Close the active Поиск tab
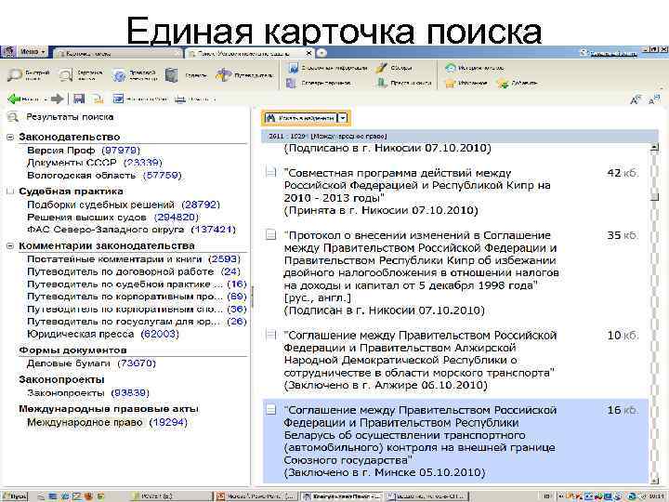The width and height of the screenshot is (669, 502). pyautogui.click(x=308, y=53)
